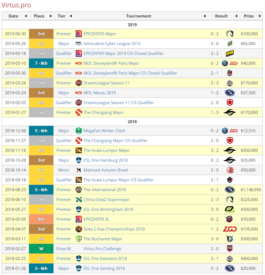Click the EPICENTER XL tournament icon
265x275 pixels.
click(x=79, y=219)
